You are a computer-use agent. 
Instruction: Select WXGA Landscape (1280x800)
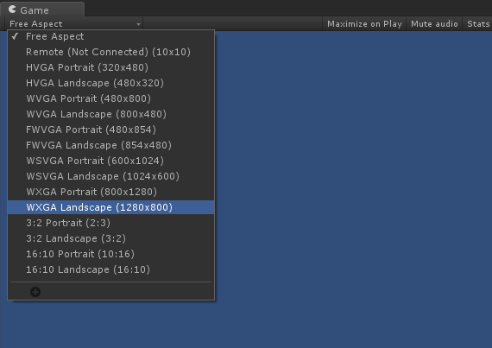pyautogui.click(x=111, y=207)
